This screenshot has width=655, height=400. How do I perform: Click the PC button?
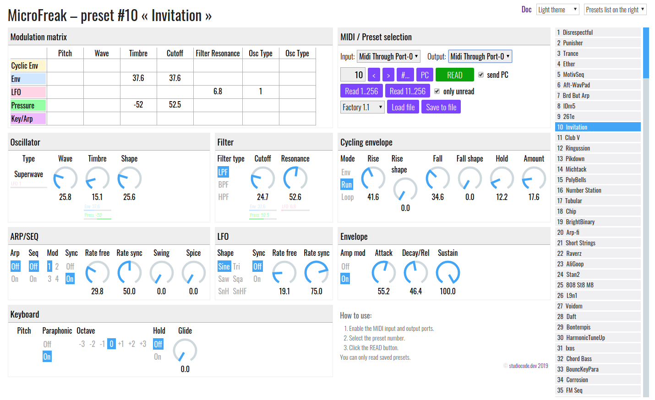coord(425,75)
